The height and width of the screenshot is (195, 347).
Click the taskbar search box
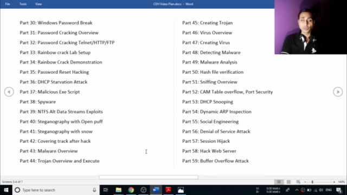[x=56, y=190]
